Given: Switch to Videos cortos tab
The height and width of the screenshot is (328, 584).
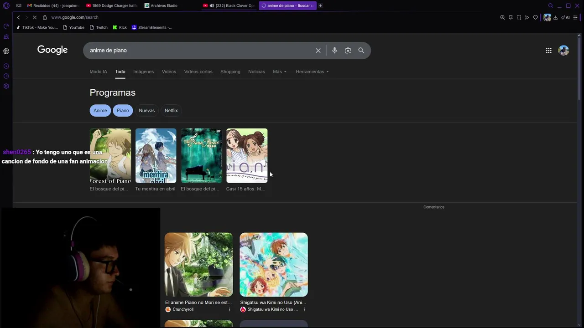Looking at the screenshot, I should pos(198,72).
